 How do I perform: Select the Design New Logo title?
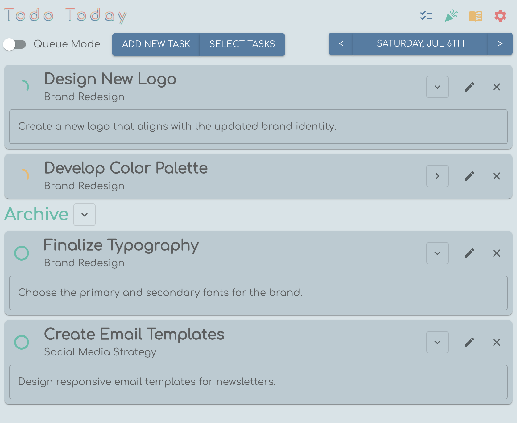(110, 79)
